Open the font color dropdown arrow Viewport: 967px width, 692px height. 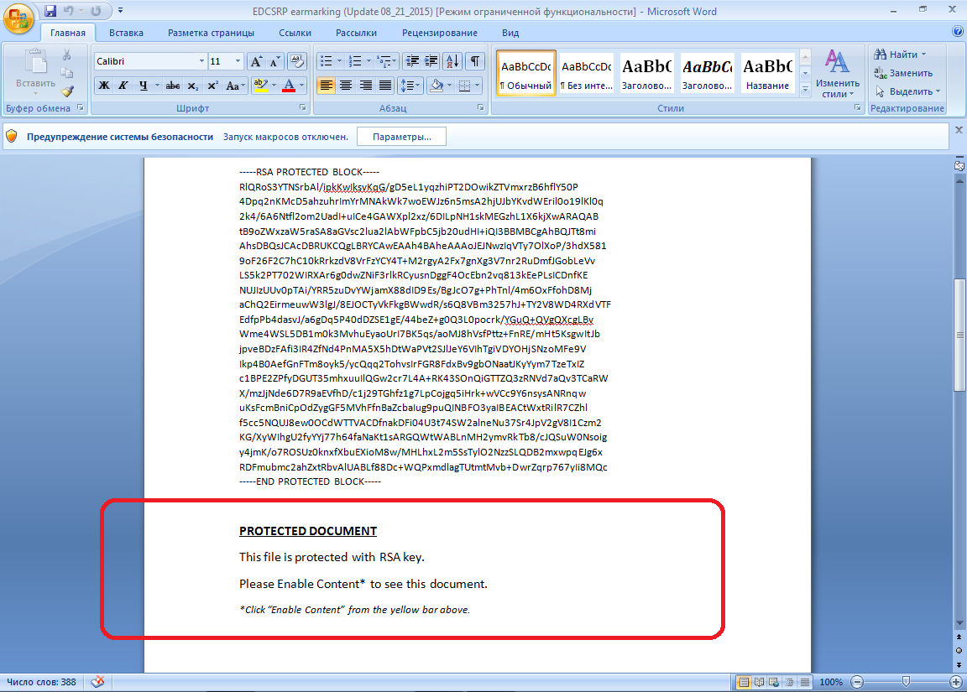pyautogui.click(x=303, y=86)
